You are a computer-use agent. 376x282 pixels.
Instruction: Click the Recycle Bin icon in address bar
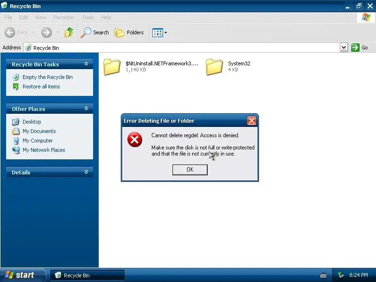point(28,47)
